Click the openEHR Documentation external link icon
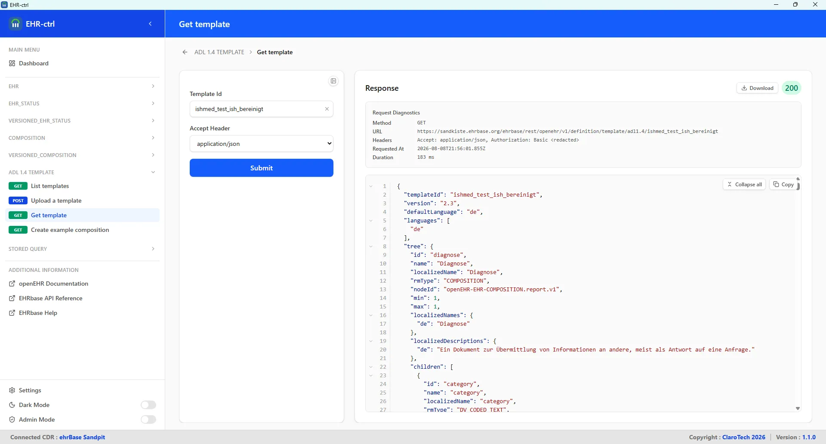The width and height of the screenshot is (826, 444). (x=12, y=284)
